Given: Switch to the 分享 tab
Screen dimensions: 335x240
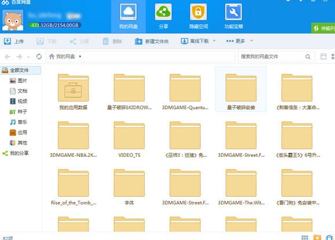Looking at the screenshot, I should 163,17.
